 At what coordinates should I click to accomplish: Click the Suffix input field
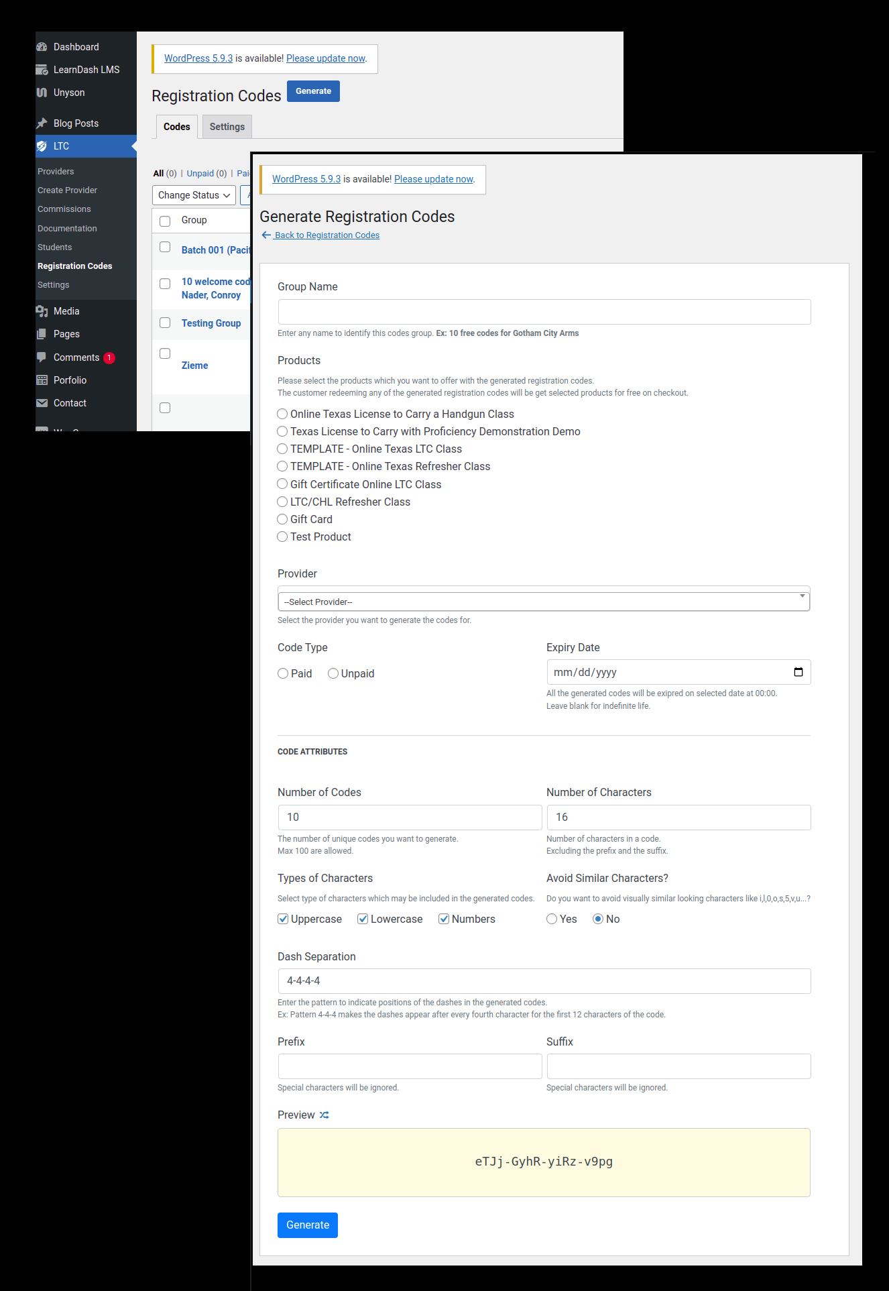(x=679, y=1066)
